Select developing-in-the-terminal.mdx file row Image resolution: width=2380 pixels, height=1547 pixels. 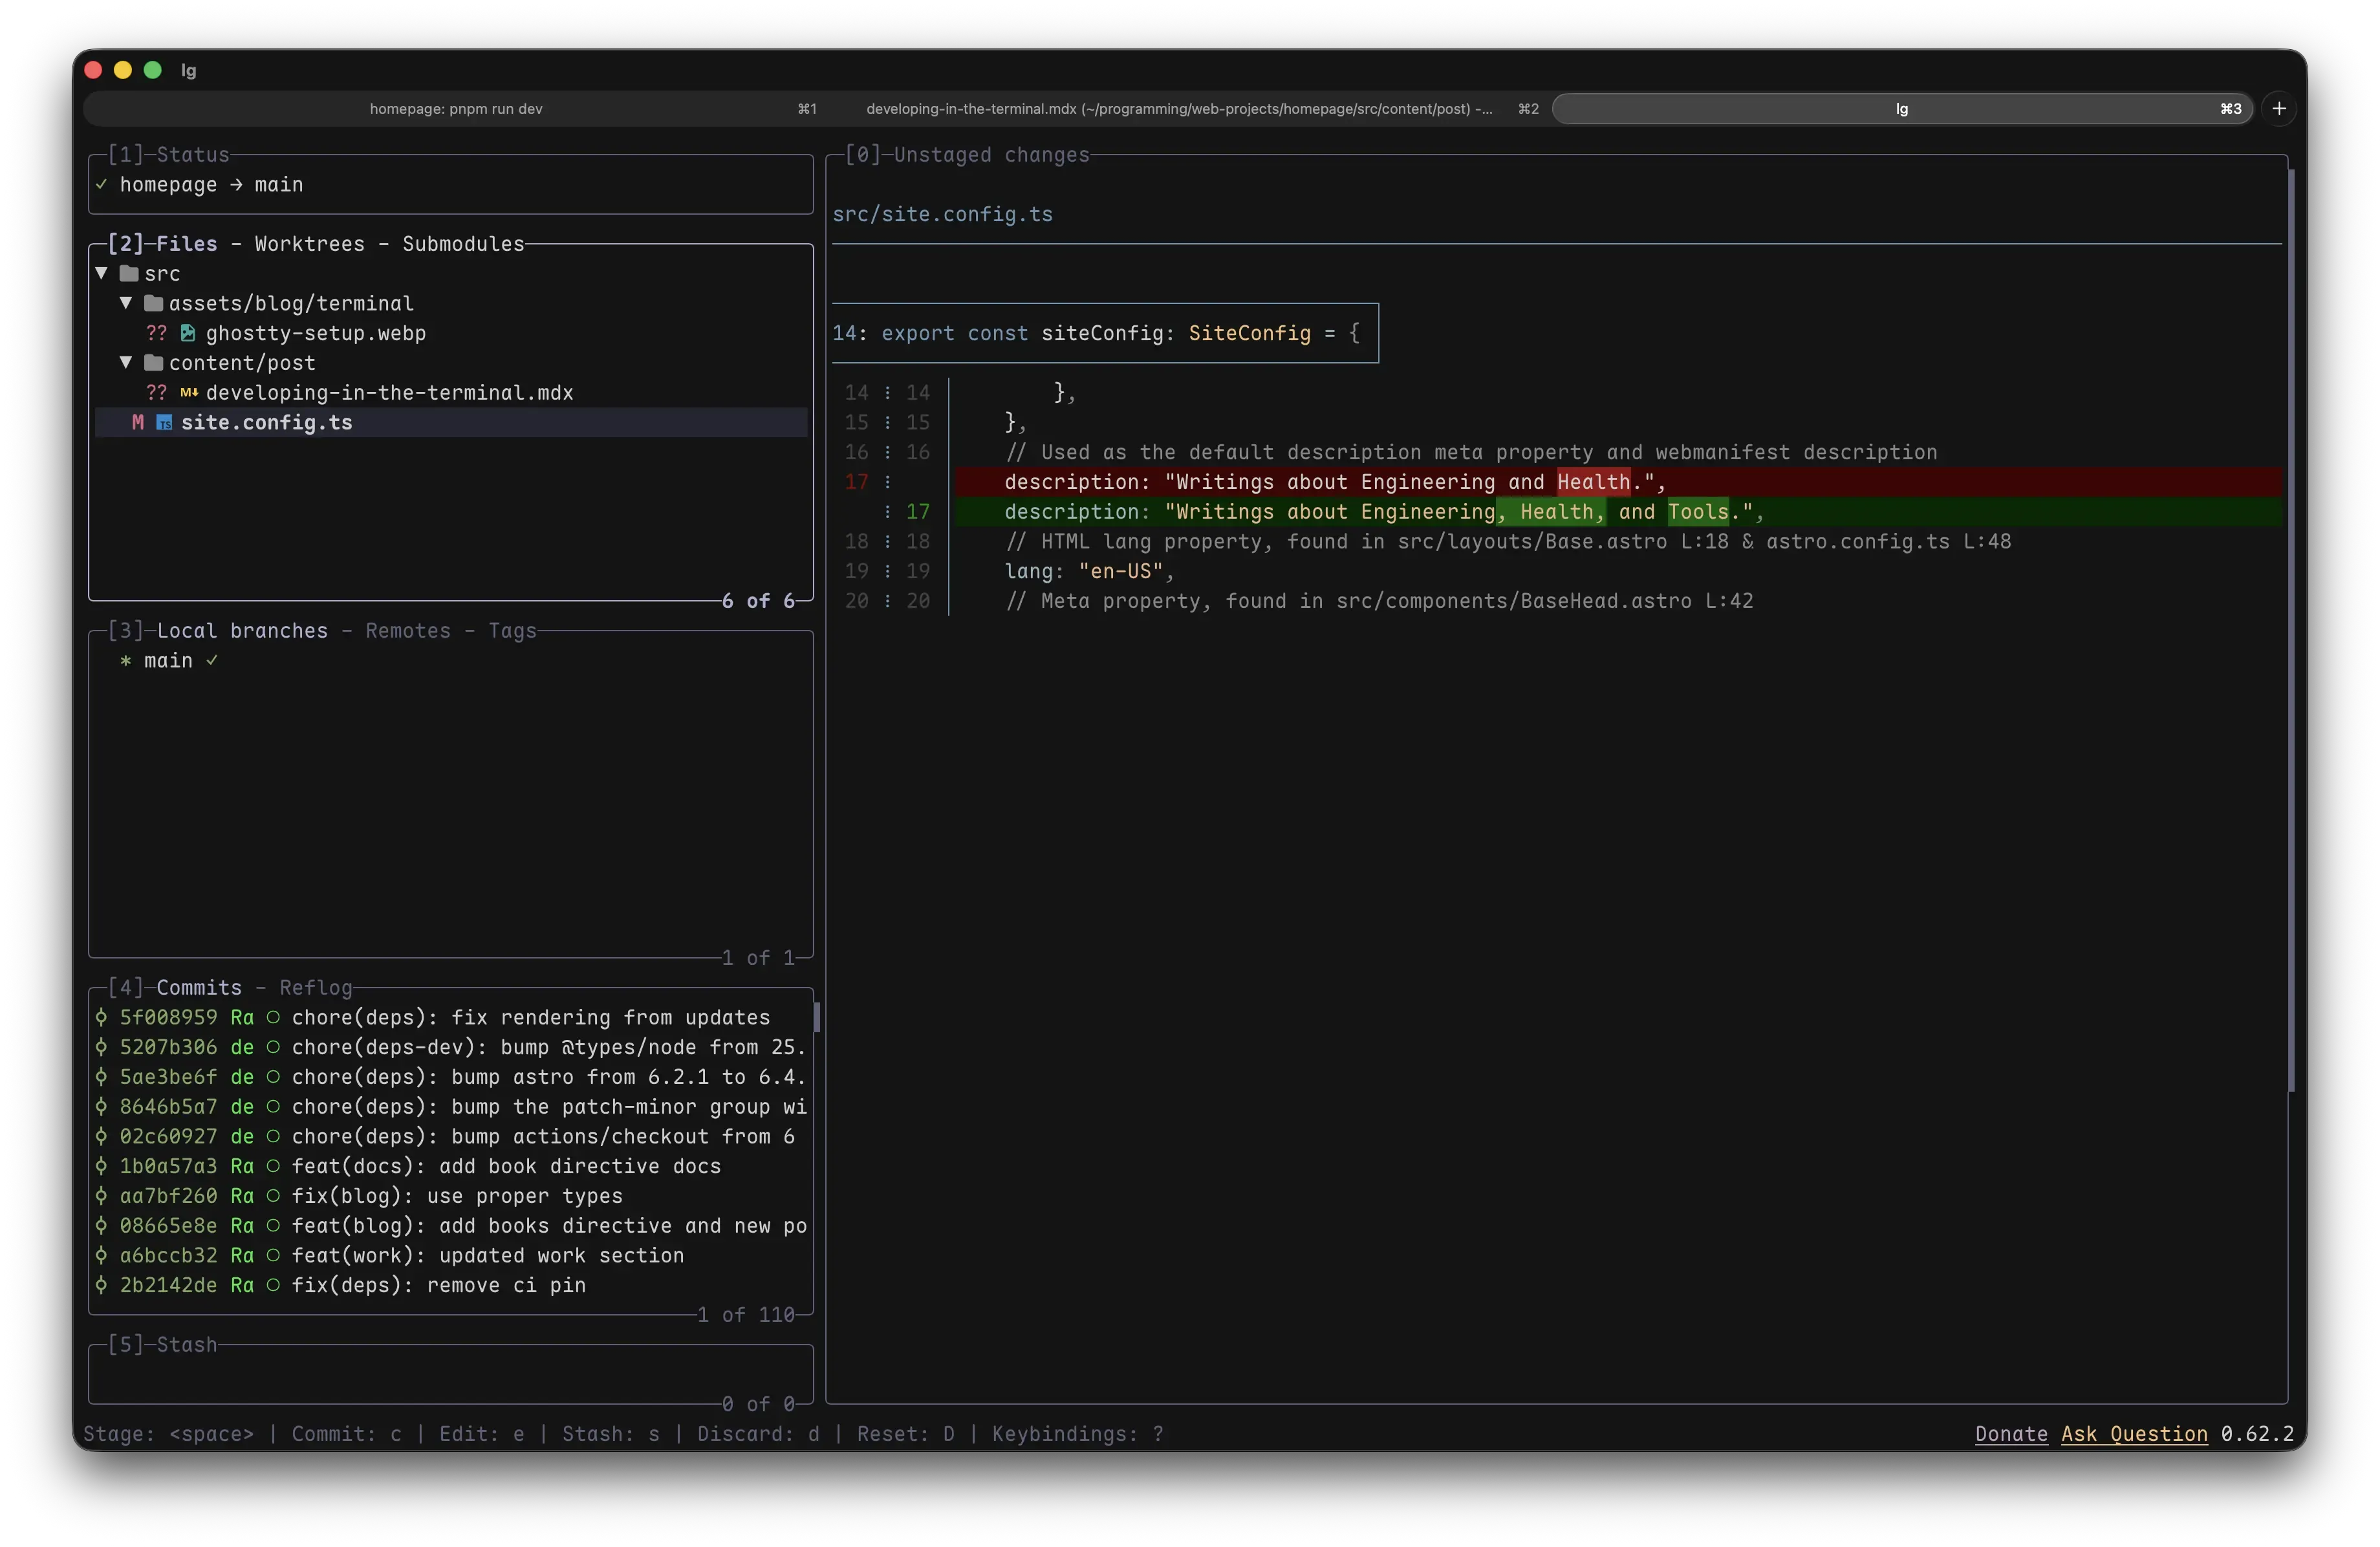point(450,392)
